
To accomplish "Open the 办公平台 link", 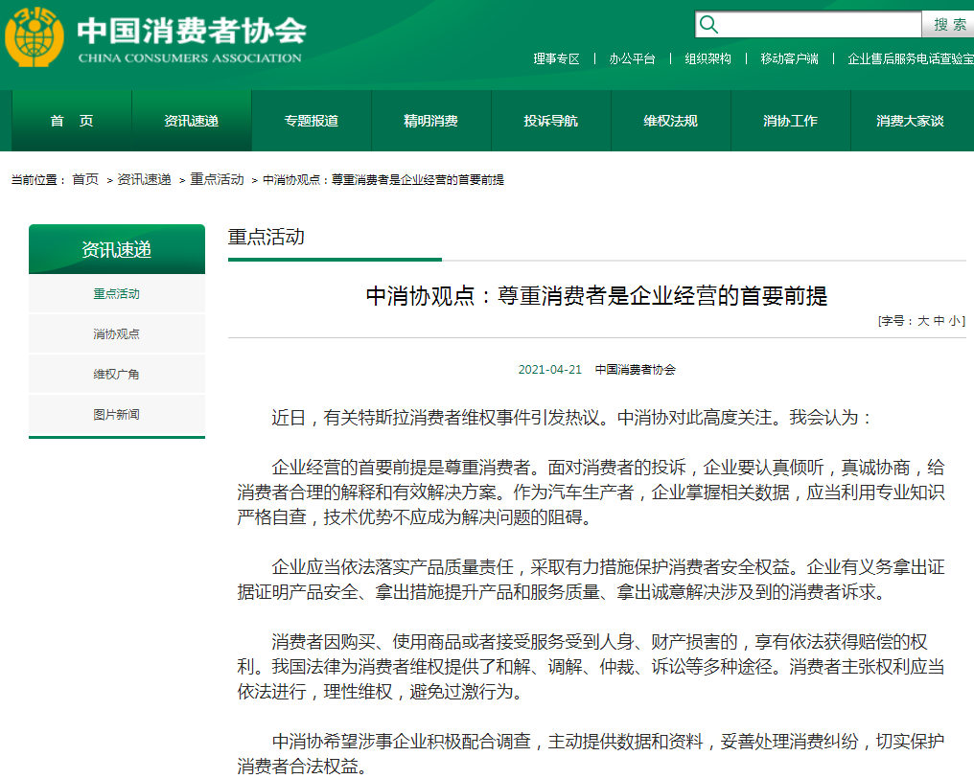I will (633, 59).
